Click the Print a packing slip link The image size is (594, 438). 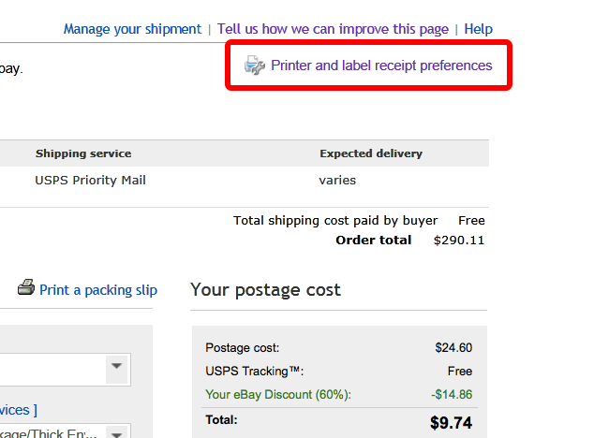[98, 290]
